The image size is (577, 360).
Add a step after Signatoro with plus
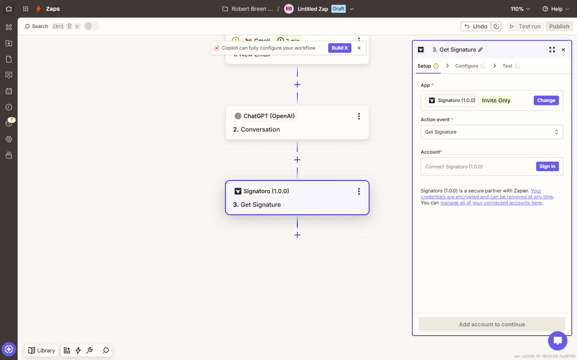pos(297,235)
